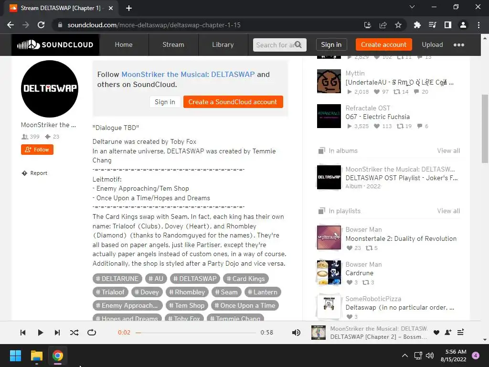489x367 pixels.
Task: Select the #Lantern tag
Action: pyautogui.click(x=262, y=292)
